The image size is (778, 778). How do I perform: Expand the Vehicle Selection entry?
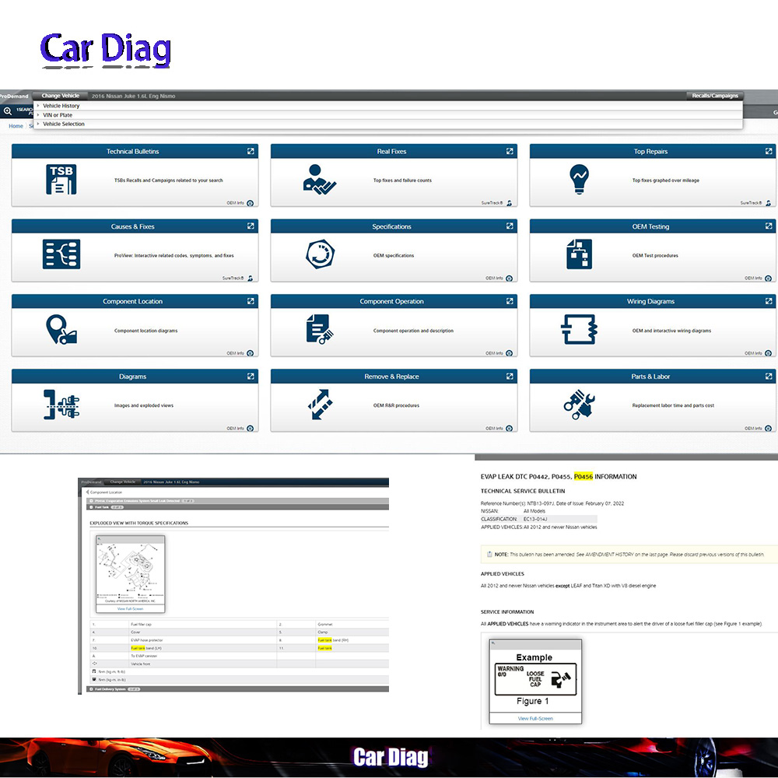point(63,124)
